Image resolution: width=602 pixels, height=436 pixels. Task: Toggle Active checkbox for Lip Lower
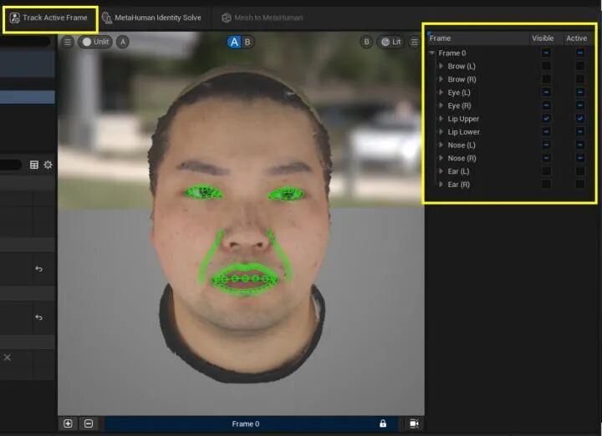(579, 131)
